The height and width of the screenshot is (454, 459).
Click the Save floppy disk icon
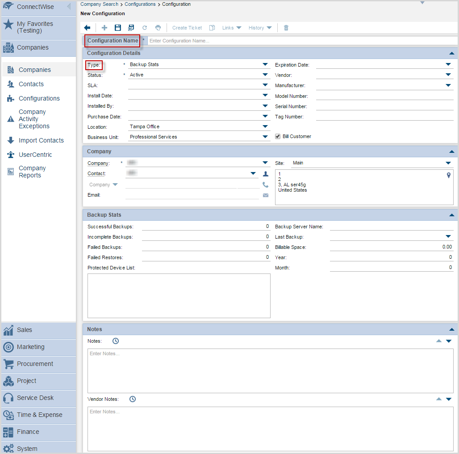point(118,28)
